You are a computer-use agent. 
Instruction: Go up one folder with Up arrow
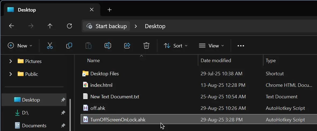coord(50,26)
